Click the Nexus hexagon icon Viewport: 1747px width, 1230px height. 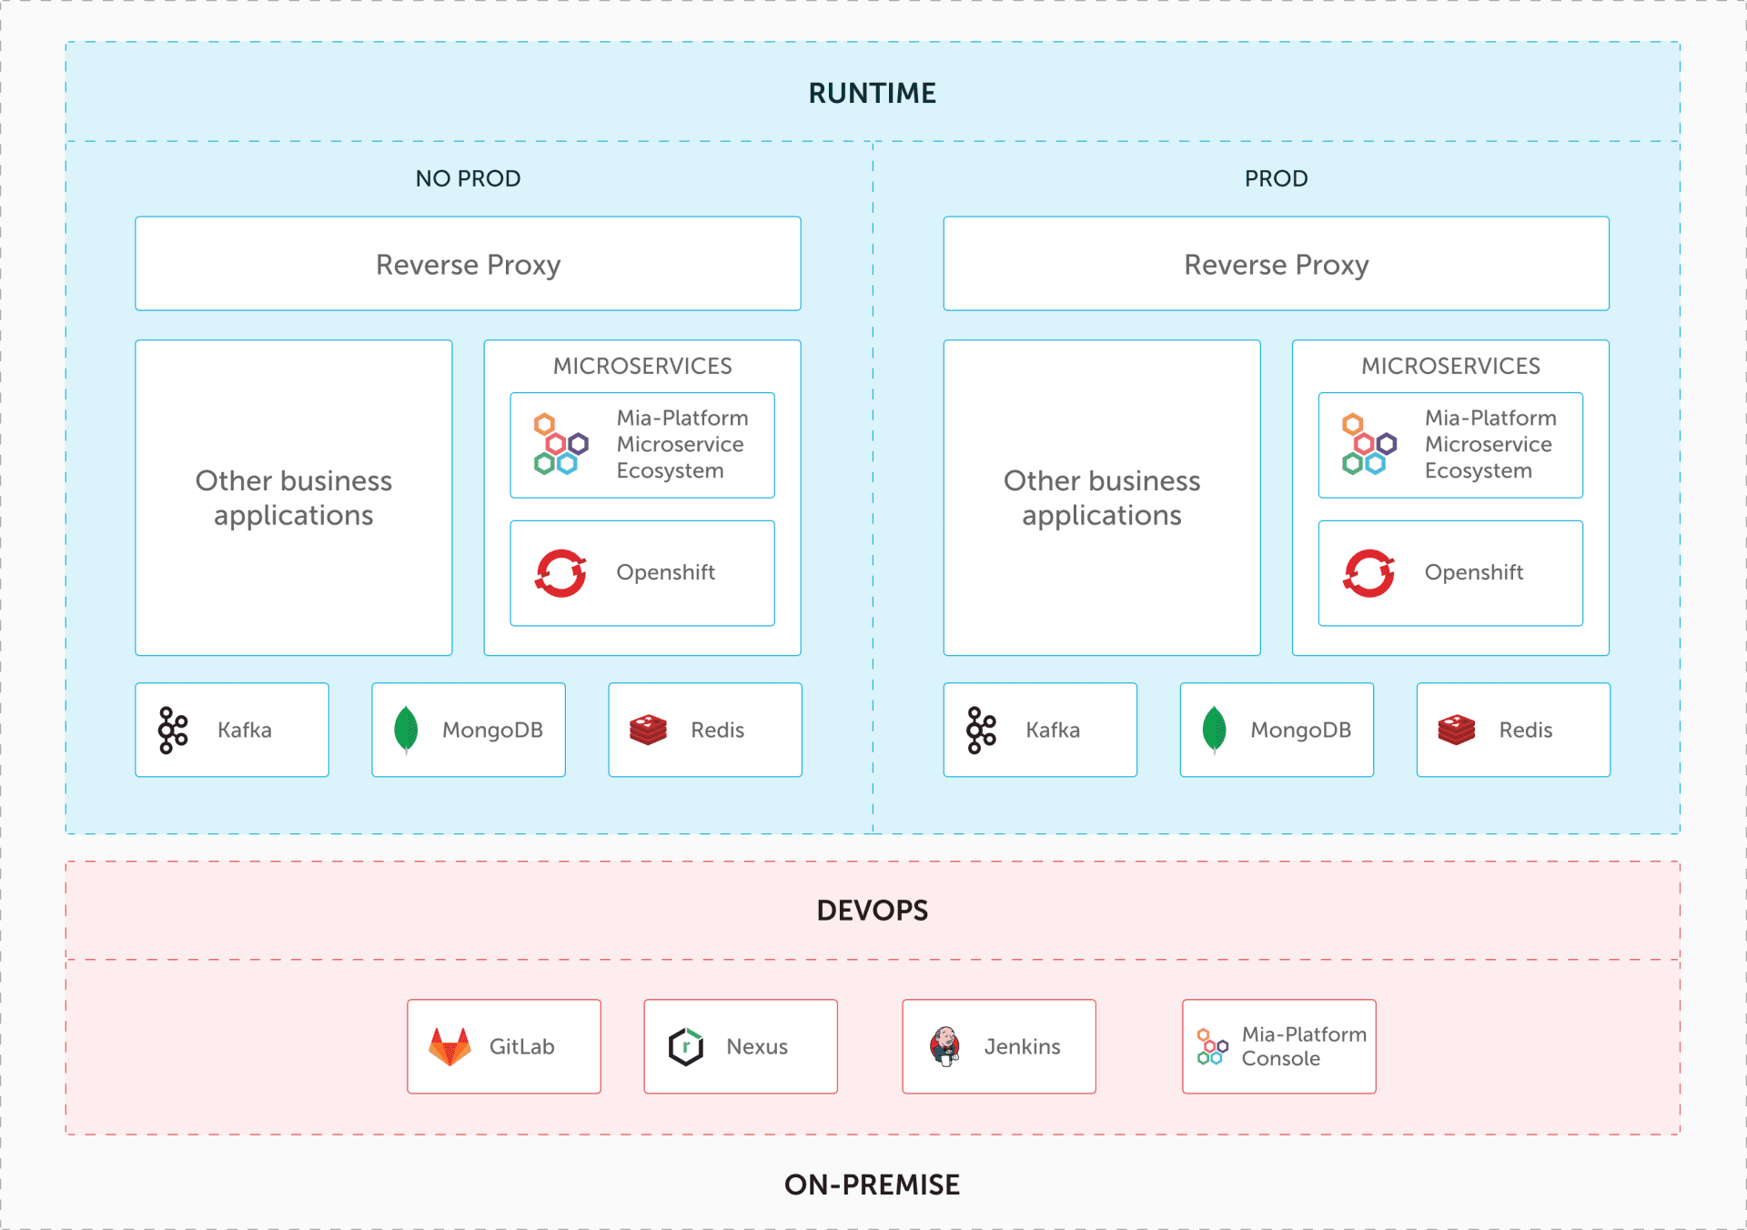(686, 1046)
